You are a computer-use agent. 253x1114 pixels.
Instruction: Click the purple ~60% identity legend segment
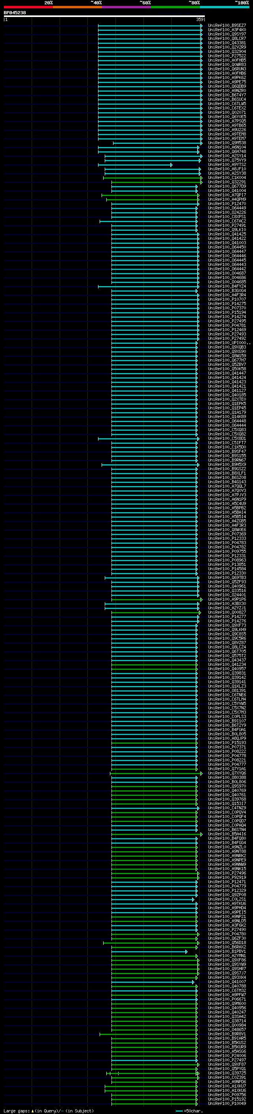[x=126, y=7]
